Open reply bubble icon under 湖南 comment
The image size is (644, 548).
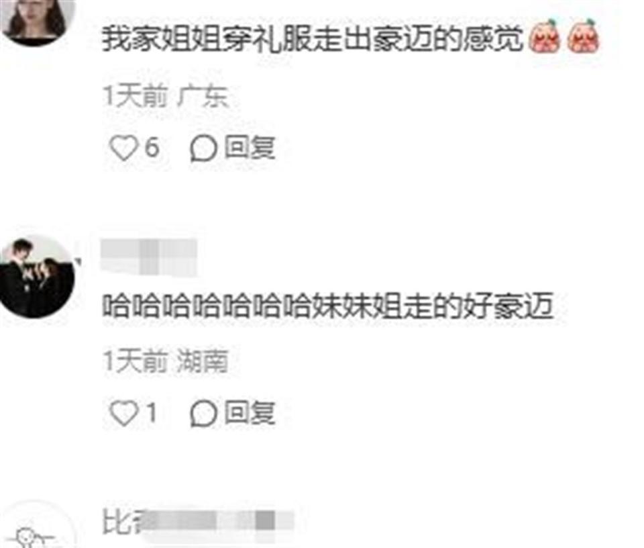[203, 413]
